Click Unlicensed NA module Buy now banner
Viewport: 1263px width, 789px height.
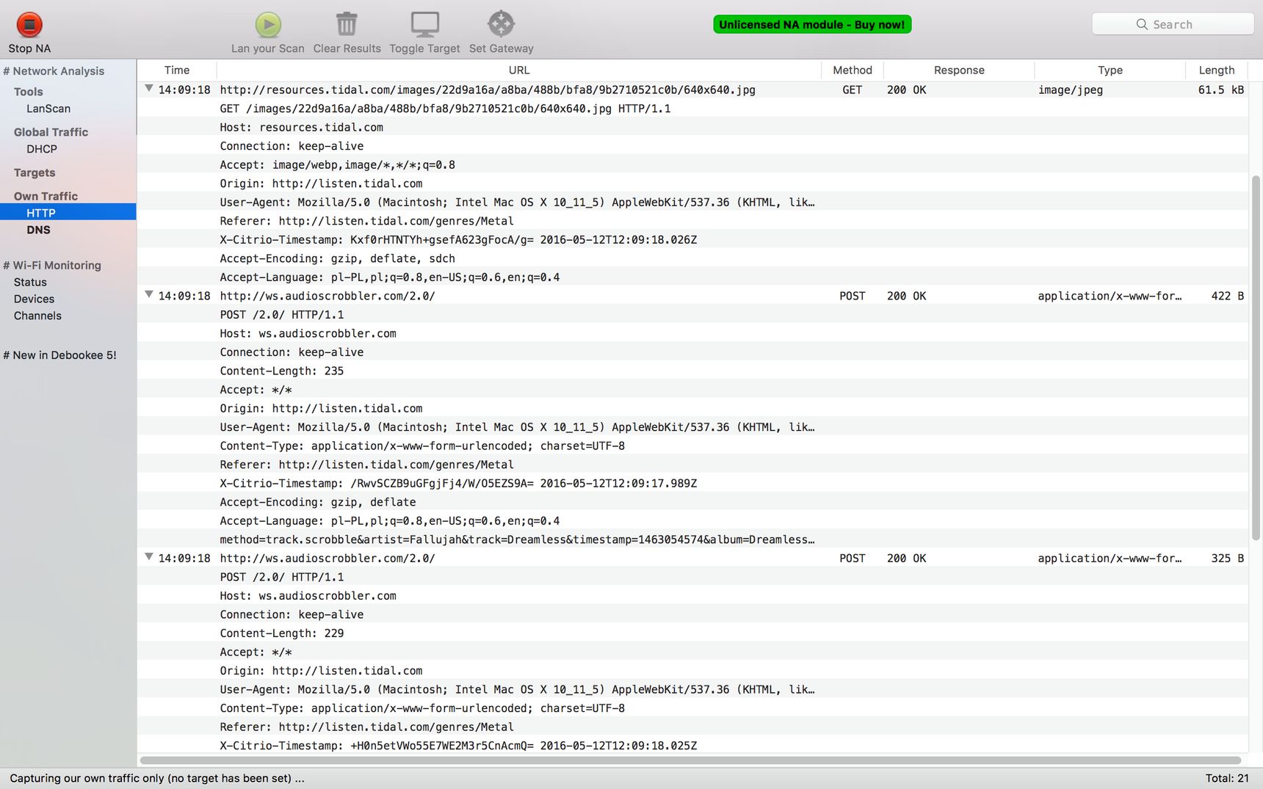click(x=812, y=24)
